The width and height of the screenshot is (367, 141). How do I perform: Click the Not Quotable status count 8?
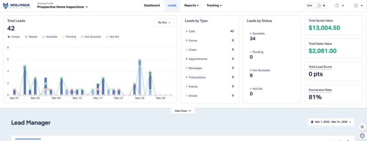click(x=251, y=76)
